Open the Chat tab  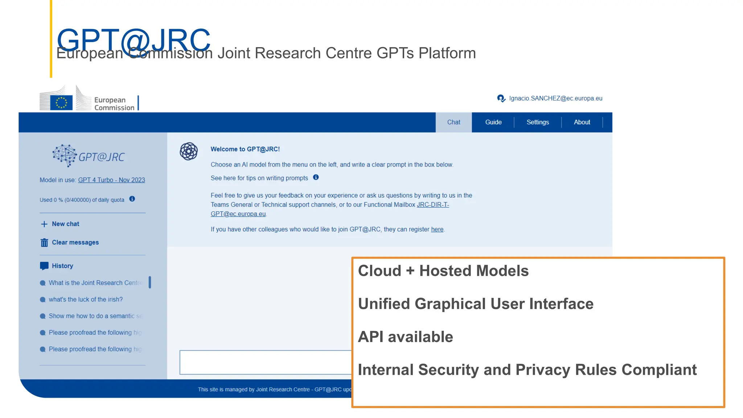coord(453,122)
